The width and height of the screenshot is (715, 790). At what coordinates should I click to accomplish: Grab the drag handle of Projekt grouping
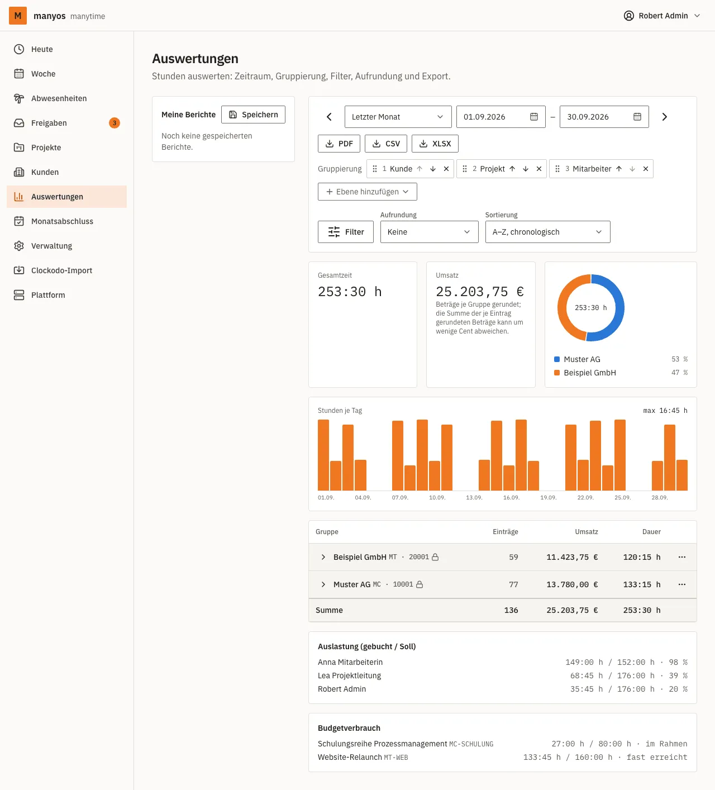pos(465,169)
